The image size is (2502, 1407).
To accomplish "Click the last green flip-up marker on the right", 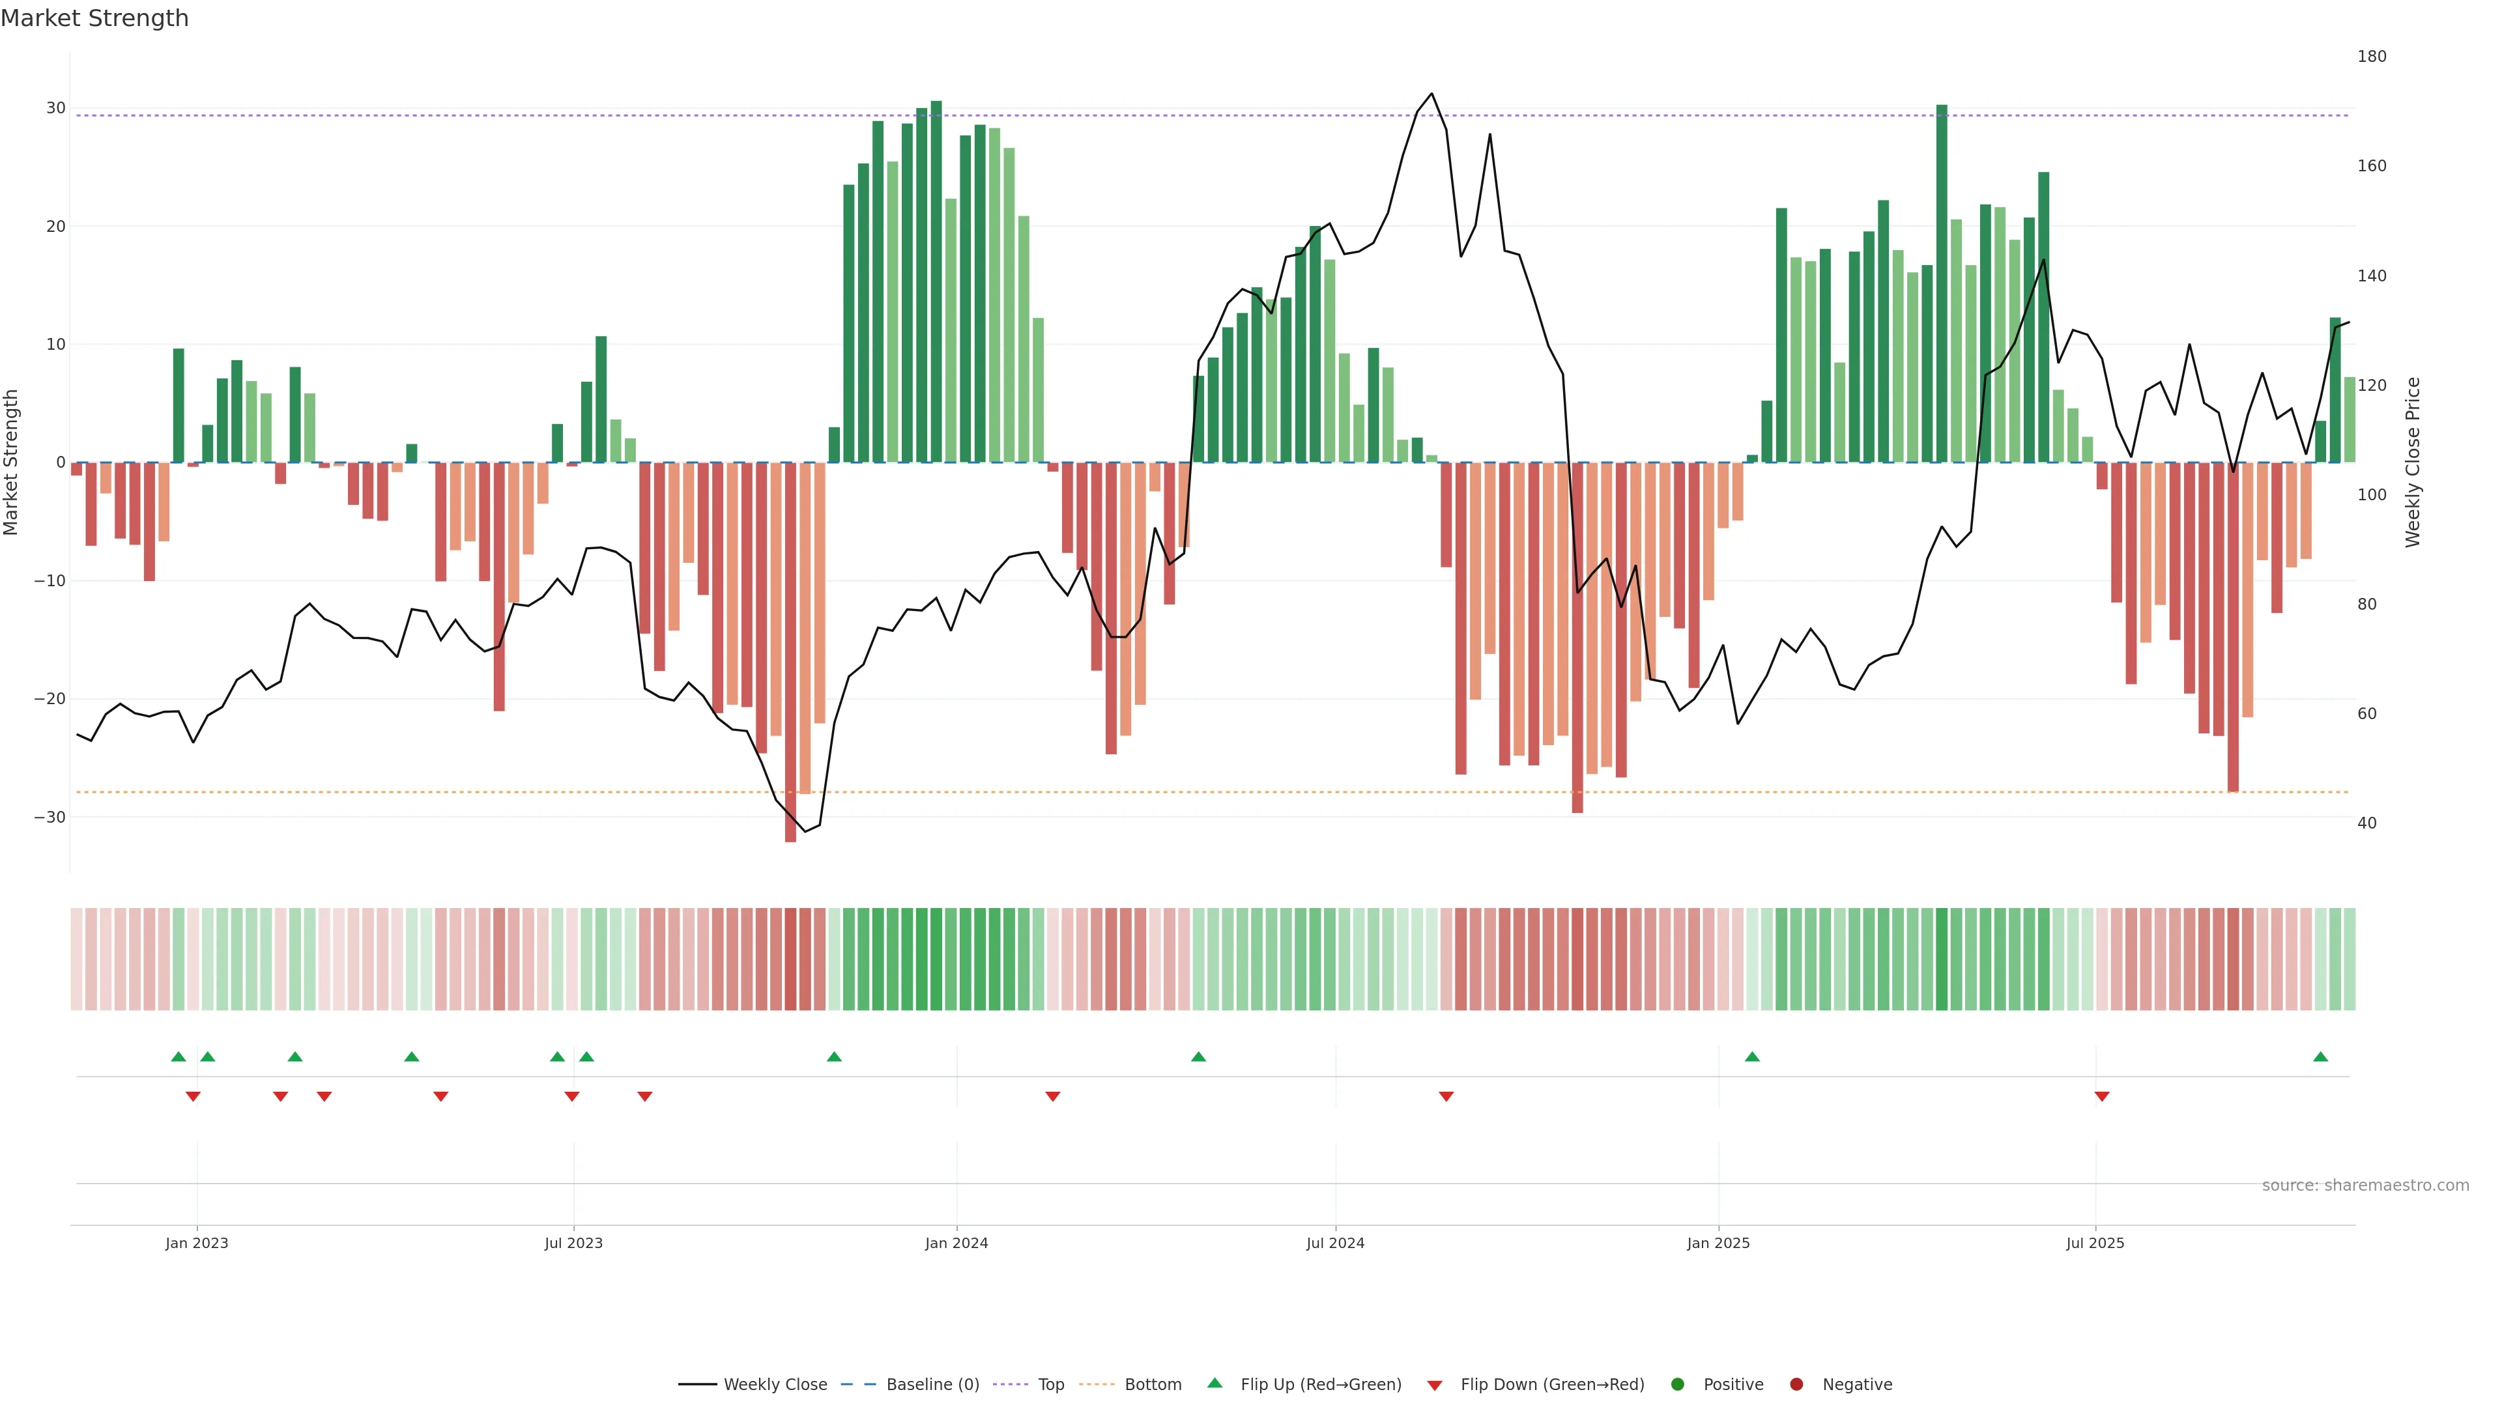I will pos(2320,1057).
